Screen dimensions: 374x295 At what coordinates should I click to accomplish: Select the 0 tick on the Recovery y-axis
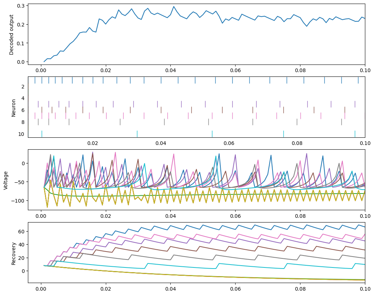tap(23, 271)
